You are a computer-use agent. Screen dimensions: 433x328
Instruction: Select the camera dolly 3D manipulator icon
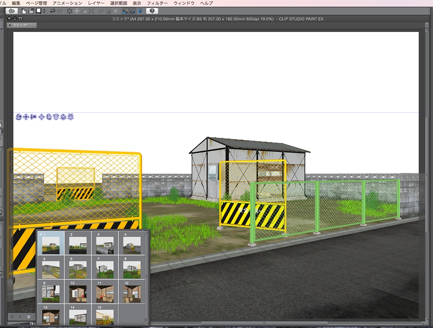(x=33, y=117)
